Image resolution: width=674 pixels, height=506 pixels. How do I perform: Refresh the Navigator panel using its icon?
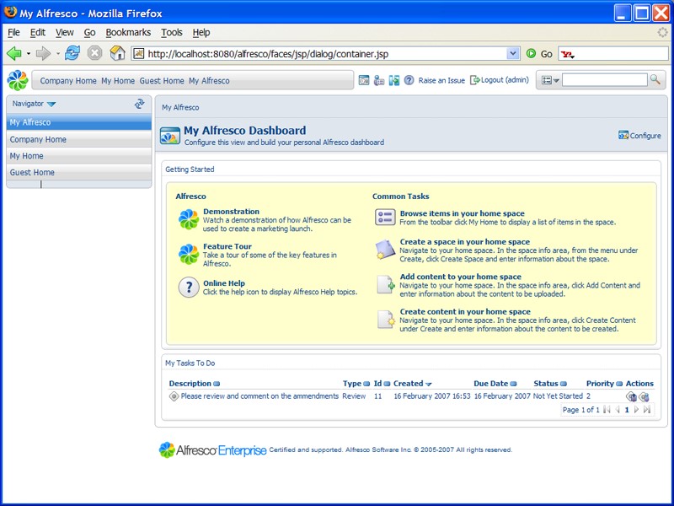tap(140, 104)
